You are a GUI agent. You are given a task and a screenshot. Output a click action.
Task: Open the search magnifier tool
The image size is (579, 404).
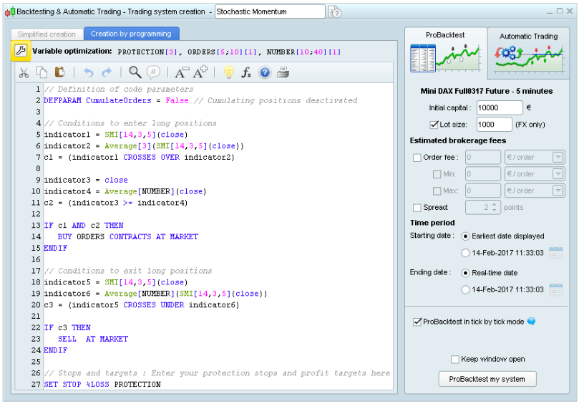tap(135, 72)
